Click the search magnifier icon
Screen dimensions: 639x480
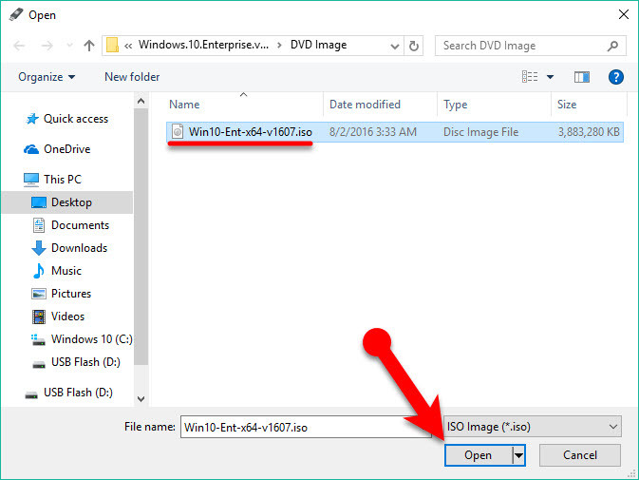(x=612, y=46)
